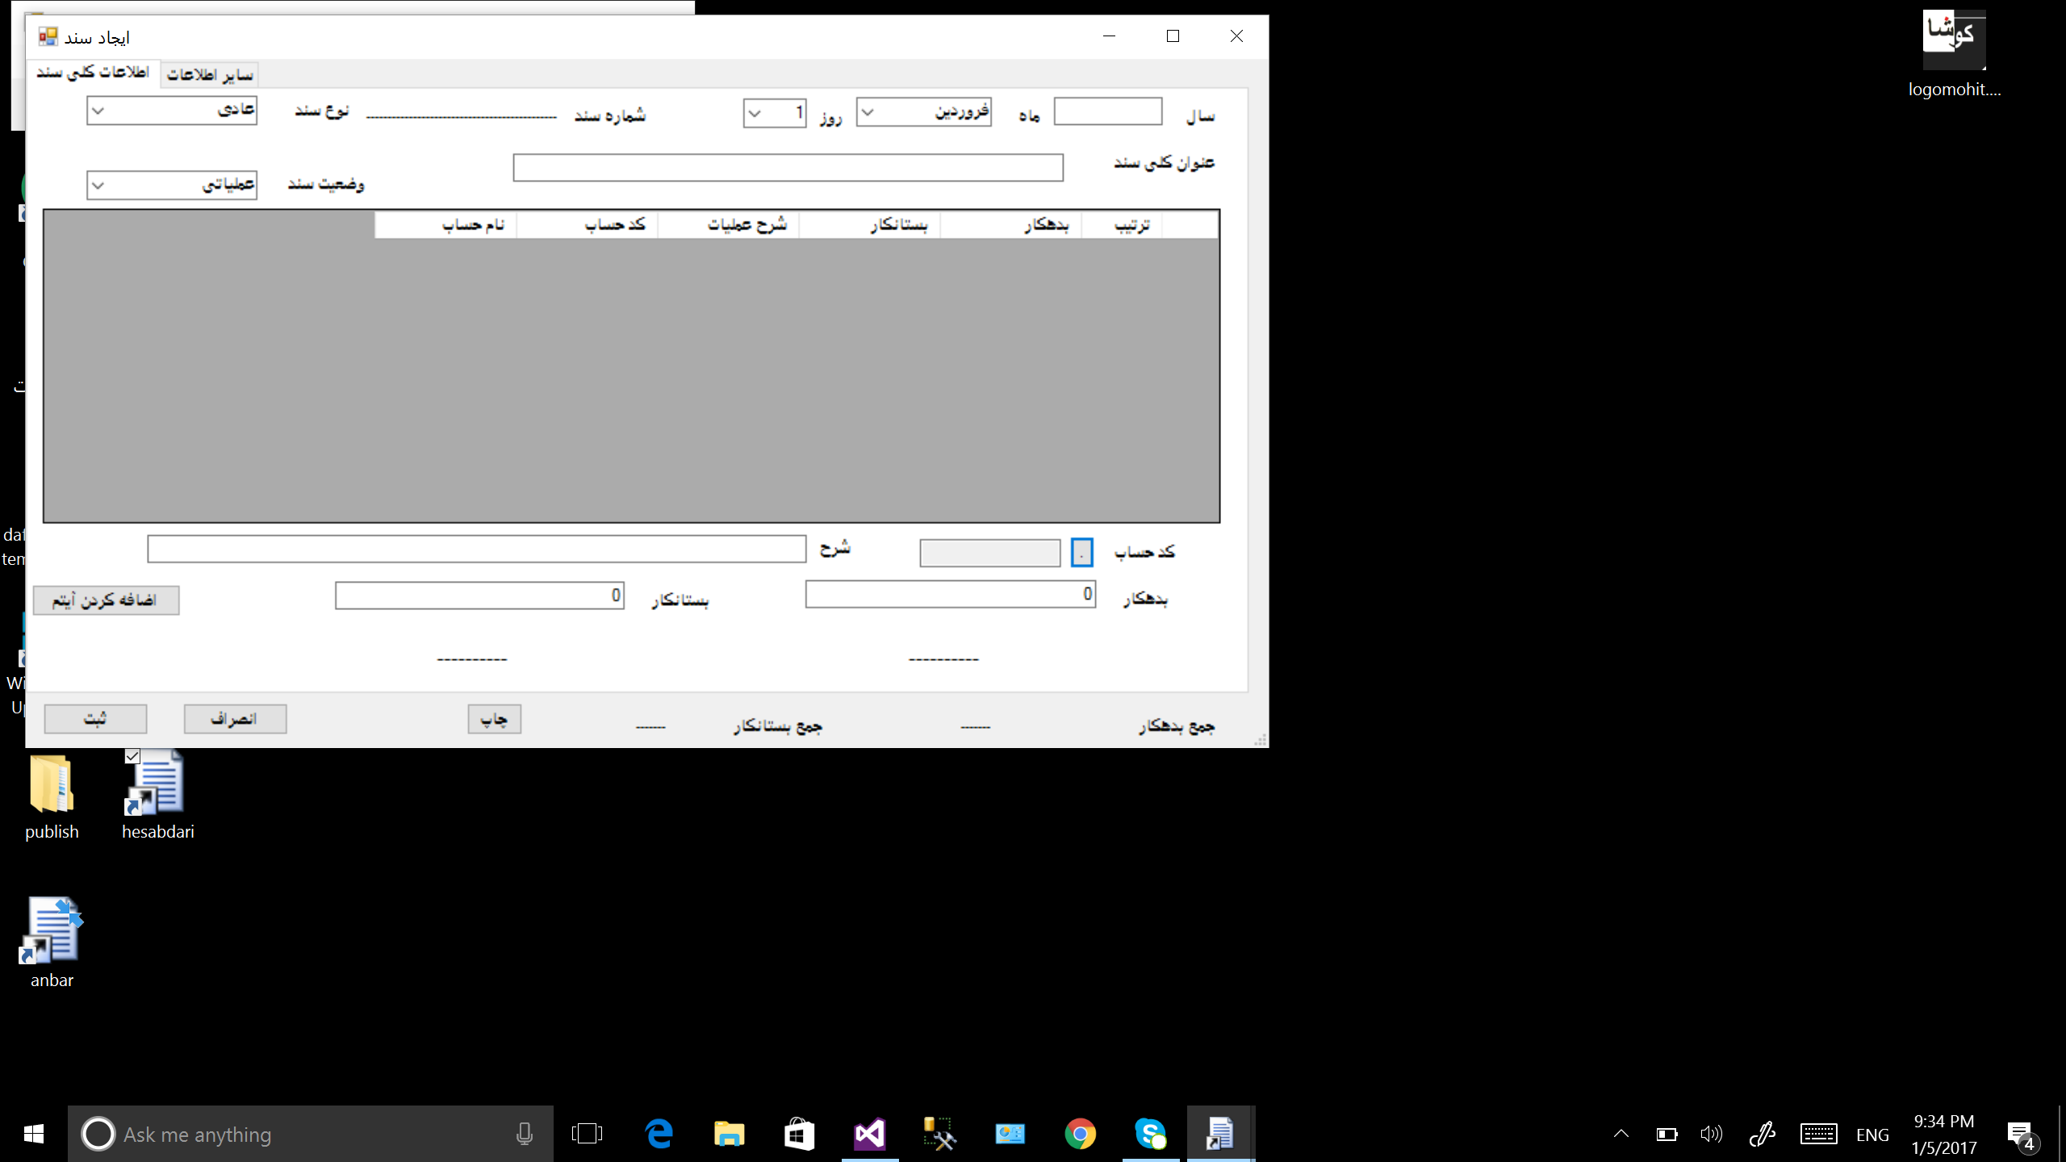Image resolution: width=2066 pixels, height=1162 pixels.
Task: Select اطلاعات کلی سند tab
Action: (93, 73)
